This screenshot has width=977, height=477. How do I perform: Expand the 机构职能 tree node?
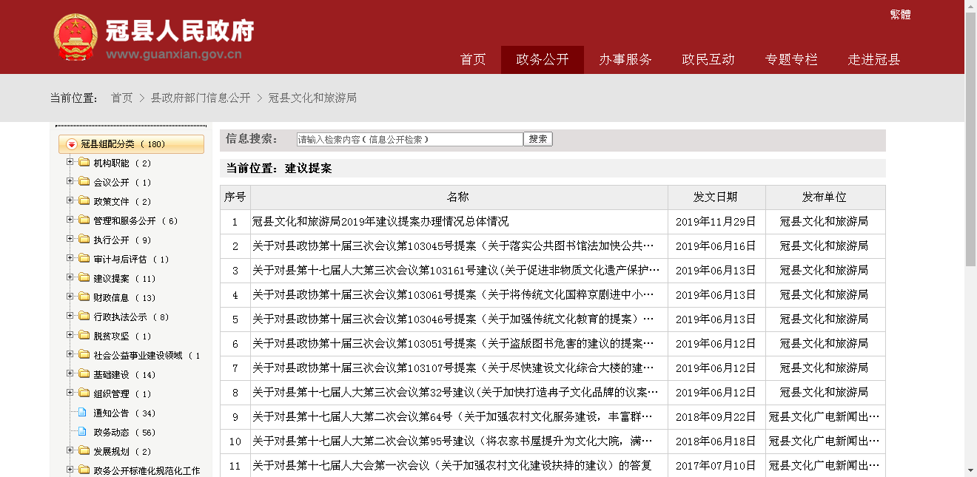[70, 162]
